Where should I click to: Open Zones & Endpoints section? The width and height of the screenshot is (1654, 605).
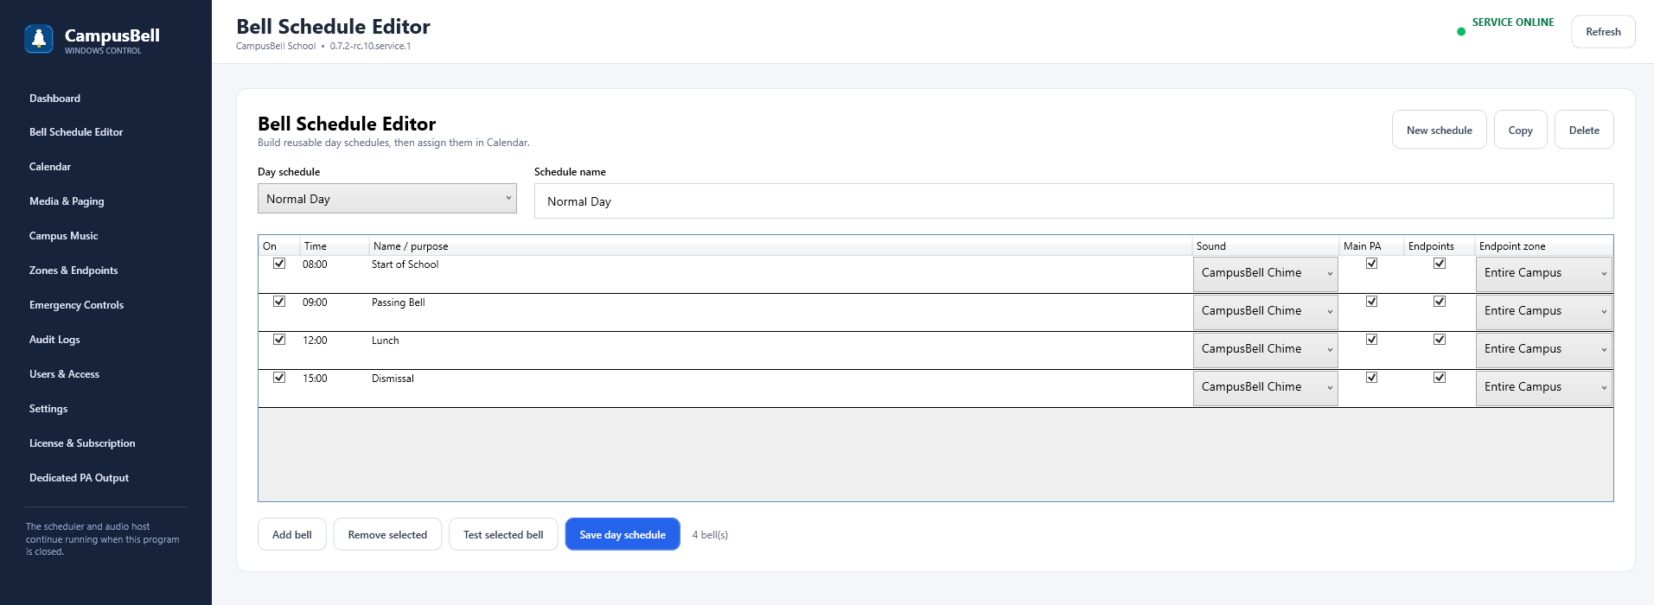point(73,271)
